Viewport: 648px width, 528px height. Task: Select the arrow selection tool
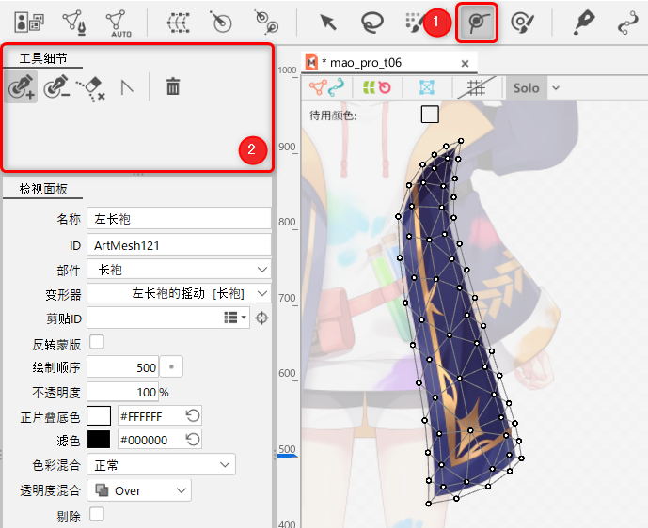coord(328,23)
